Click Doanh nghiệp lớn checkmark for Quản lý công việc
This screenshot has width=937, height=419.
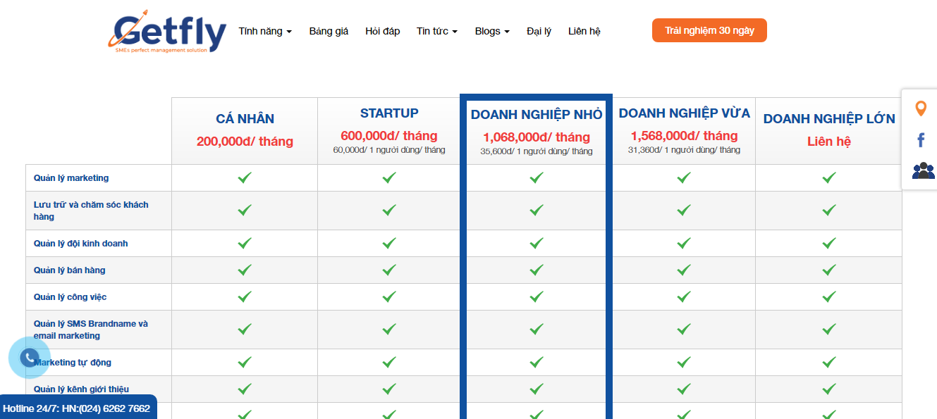[829, 296]
